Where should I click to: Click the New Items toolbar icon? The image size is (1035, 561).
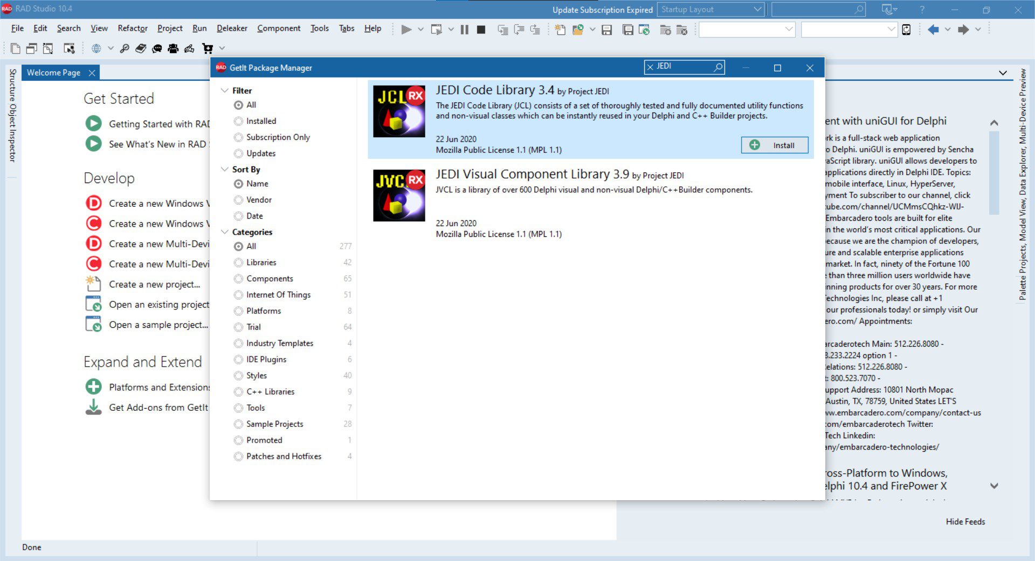click(x=561, y=30)
